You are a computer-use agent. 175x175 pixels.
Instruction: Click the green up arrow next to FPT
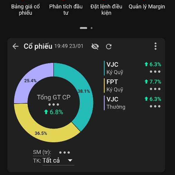coord(146,82)
